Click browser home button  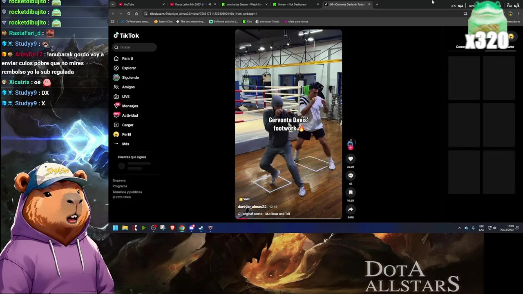coord(136,13)
